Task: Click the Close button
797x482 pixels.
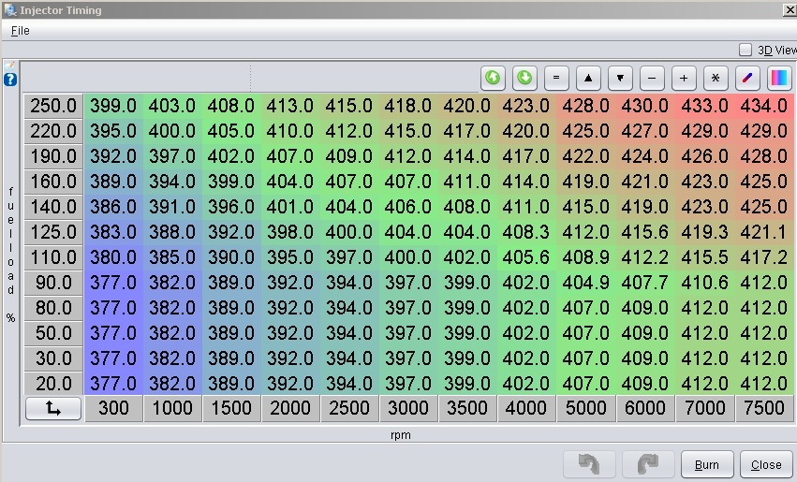Action: [x=766, y=464]
